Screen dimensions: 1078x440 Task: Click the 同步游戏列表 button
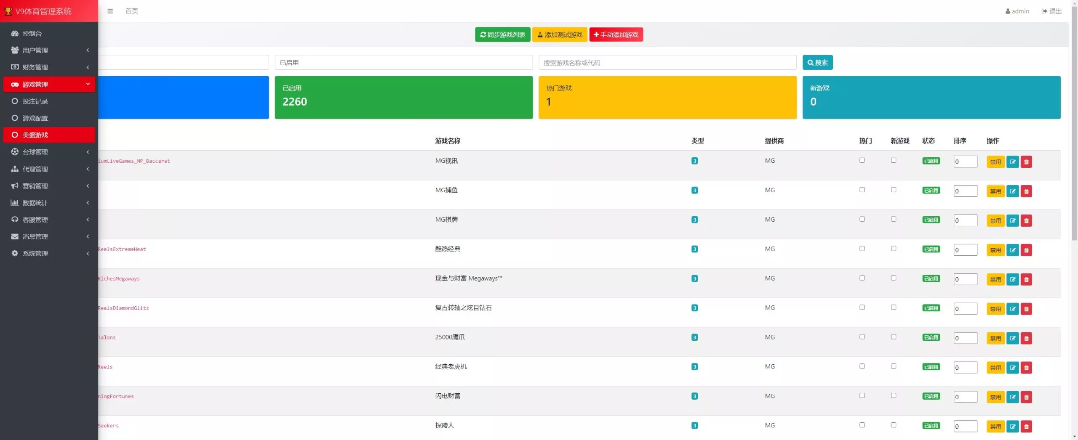coord(502,34)
